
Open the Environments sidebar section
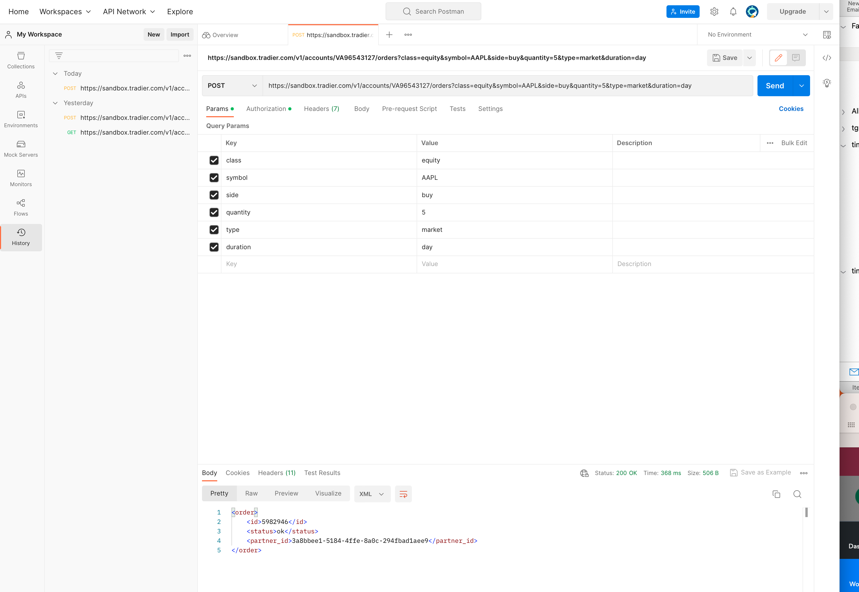point(21,119)
